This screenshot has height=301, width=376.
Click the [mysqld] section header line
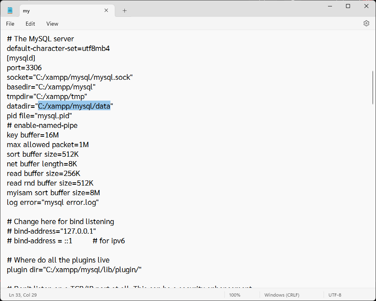pos(21,58)
